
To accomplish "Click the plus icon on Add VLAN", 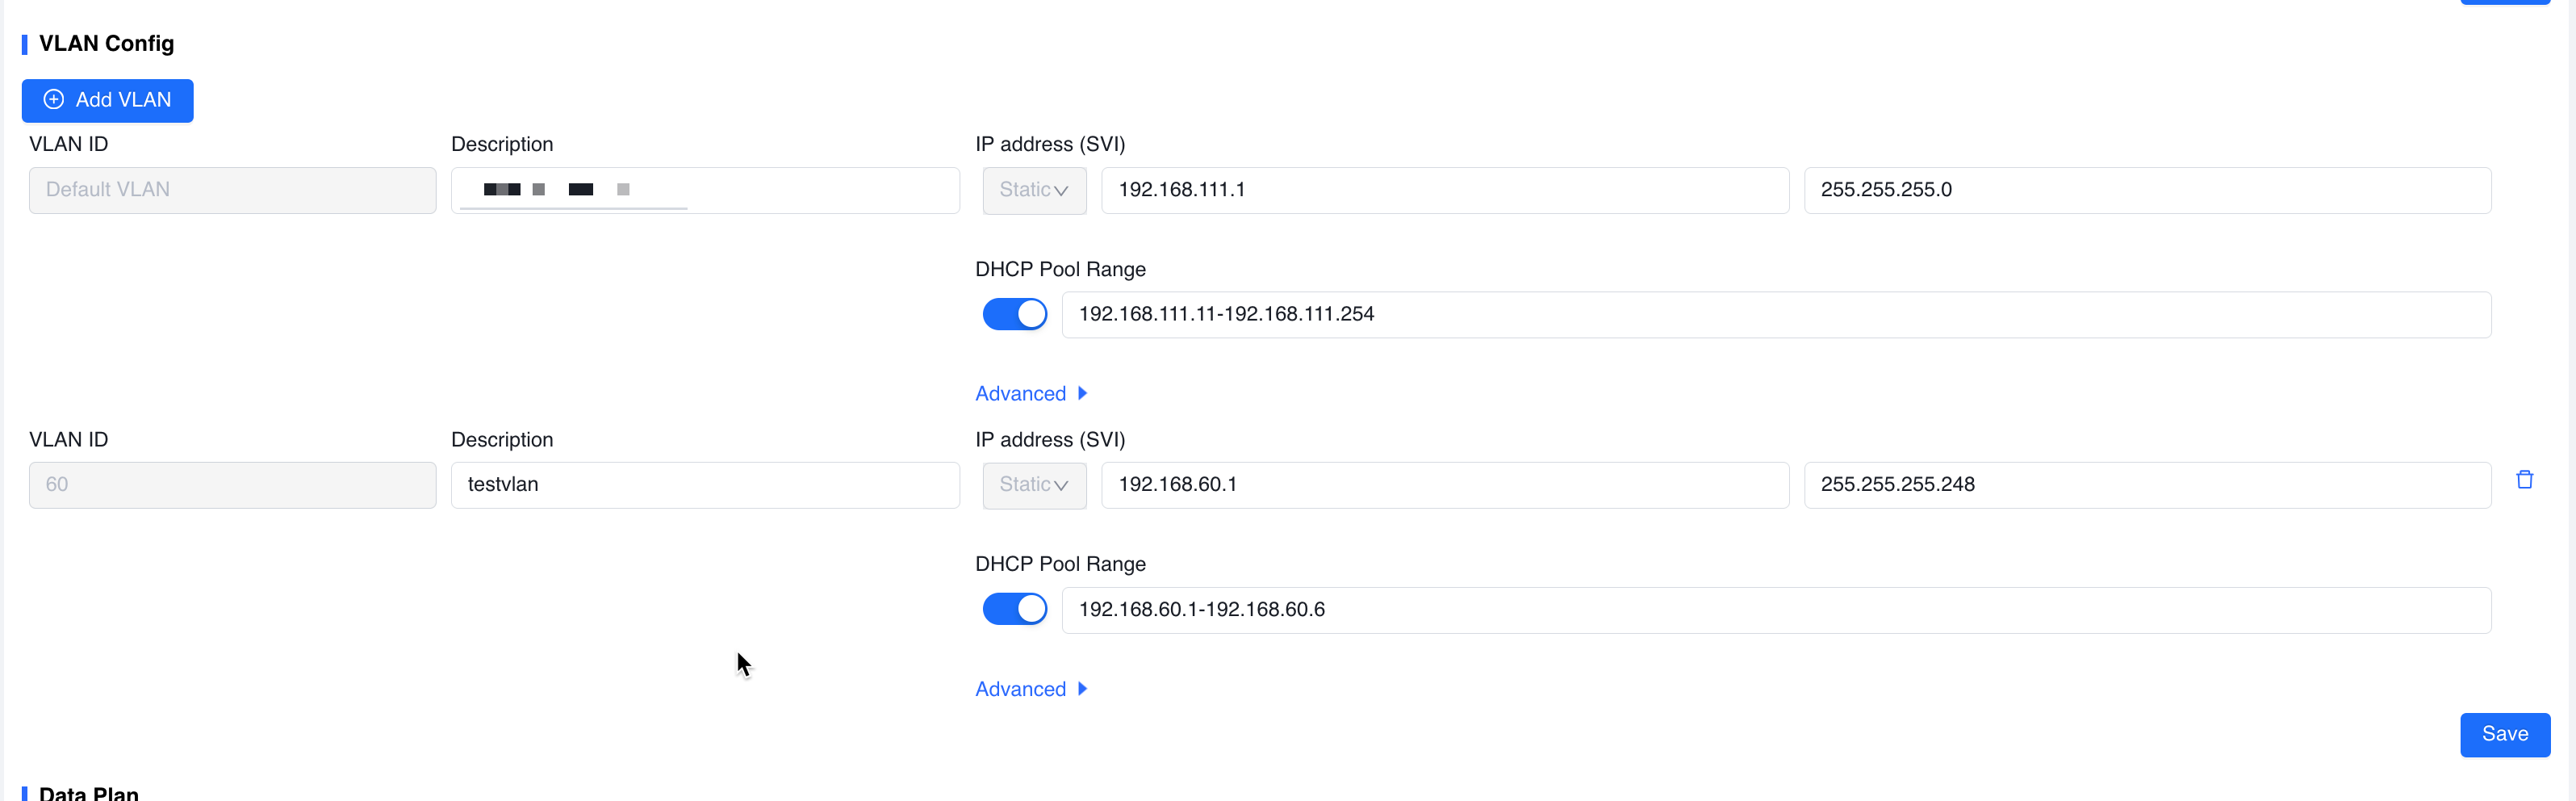I will 54,100.
